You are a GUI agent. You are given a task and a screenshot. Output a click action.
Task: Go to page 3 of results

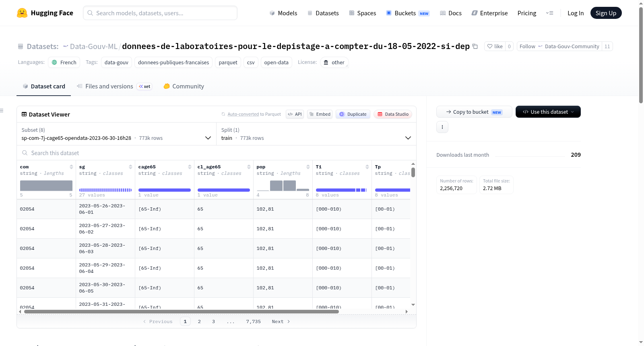tap(213, 321)
